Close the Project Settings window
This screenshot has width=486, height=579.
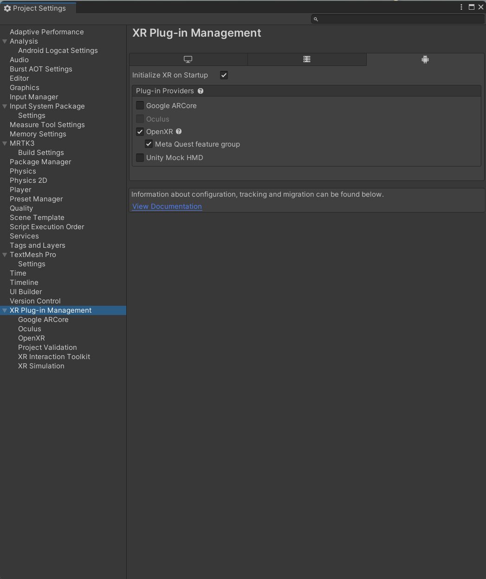480,7
